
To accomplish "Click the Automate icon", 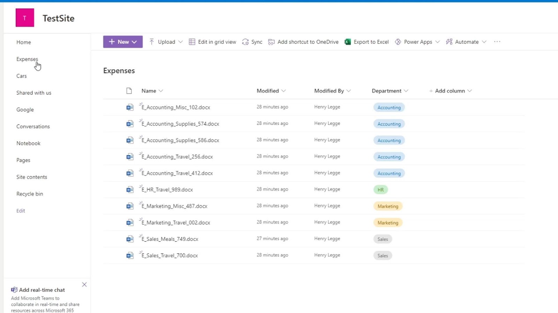I will coord(449,42).
